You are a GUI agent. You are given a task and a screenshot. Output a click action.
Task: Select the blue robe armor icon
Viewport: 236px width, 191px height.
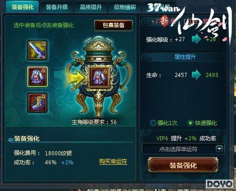[x=37, y=77]
